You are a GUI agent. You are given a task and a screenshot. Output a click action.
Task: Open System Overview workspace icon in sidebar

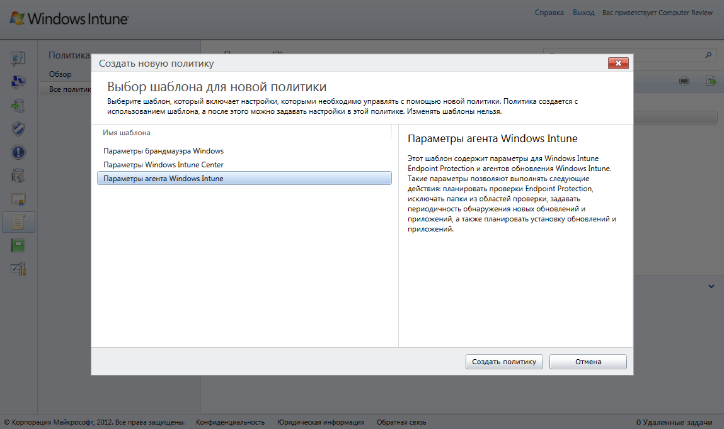(x=18, y=59)
